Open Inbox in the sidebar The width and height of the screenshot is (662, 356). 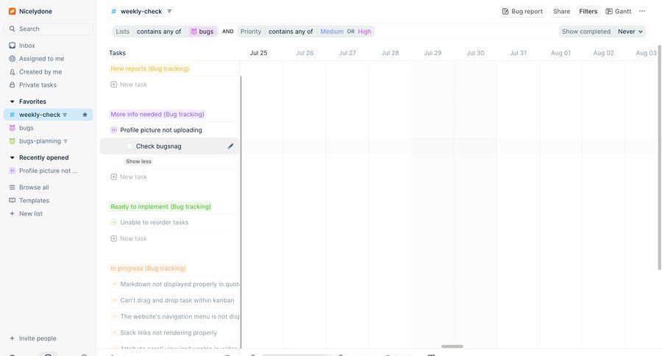click(26, 46)
